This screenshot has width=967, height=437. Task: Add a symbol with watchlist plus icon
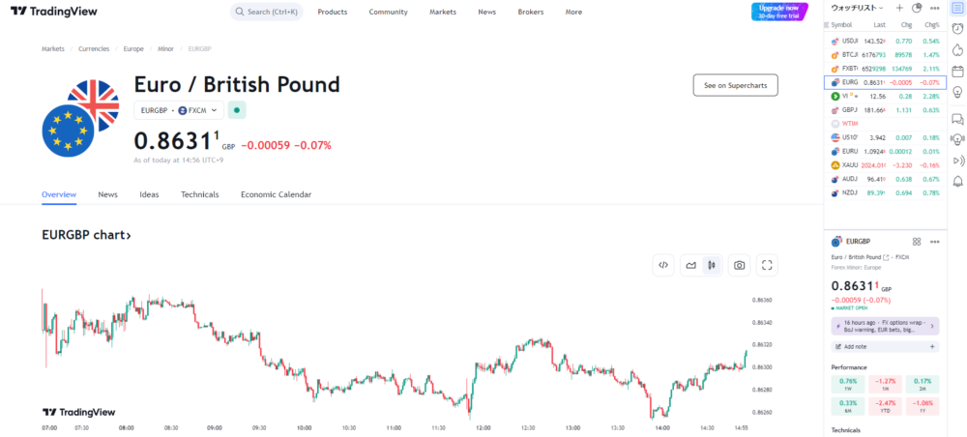click(x=899, y=8)
